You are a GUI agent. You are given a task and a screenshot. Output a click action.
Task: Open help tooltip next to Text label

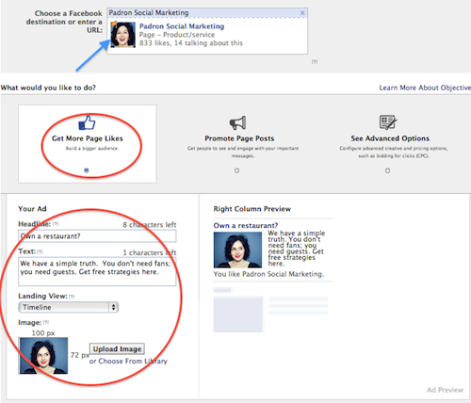point(40,251)
